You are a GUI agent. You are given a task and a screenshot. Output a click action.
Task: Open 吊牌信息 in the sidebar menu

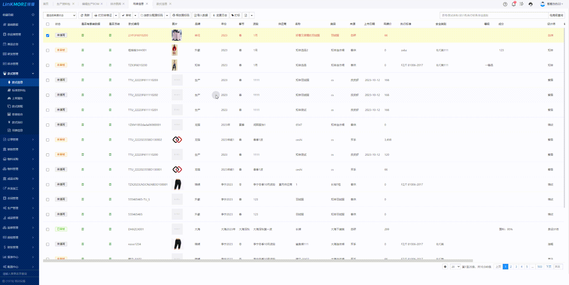(17, 130)
